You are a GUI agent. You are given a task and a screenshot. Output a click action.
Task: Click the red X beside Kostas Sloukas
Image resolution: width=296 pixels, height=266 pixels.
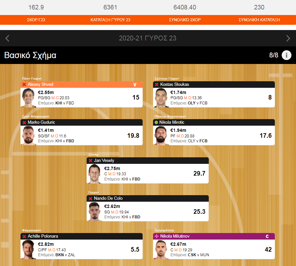(157, 85)
